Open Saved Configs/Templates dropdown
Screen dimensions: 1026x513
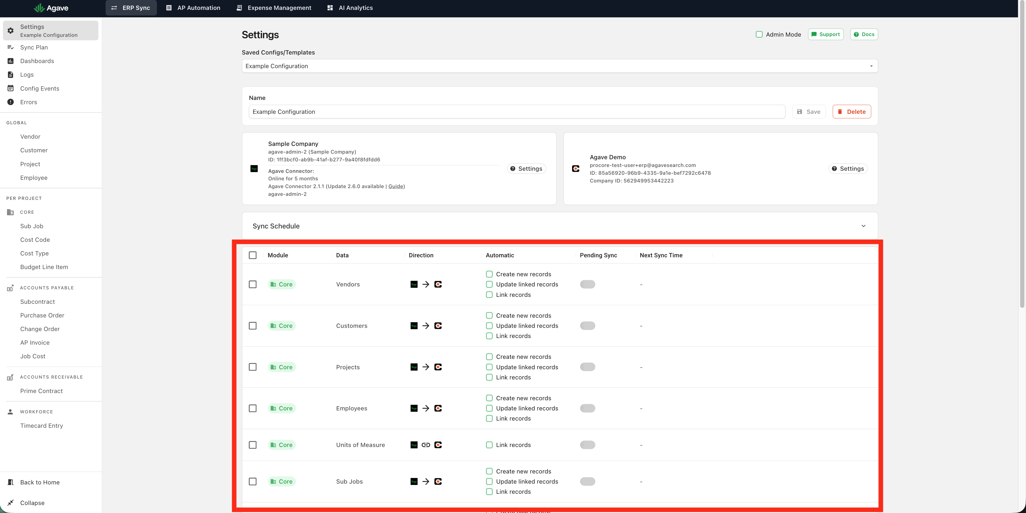point(560,66)
